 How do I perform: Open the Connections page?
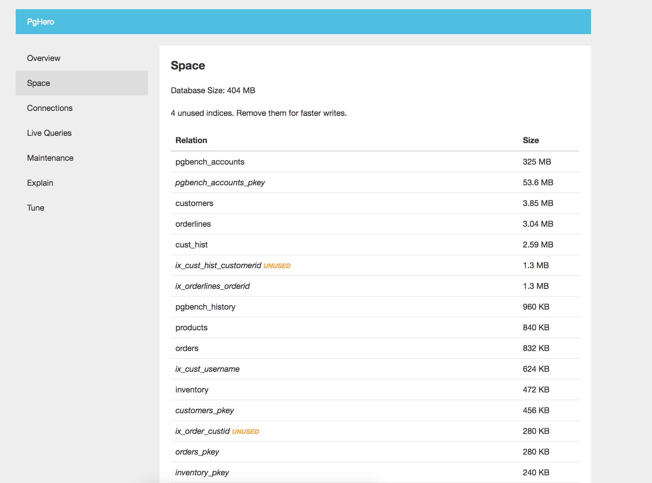[49, 108]
